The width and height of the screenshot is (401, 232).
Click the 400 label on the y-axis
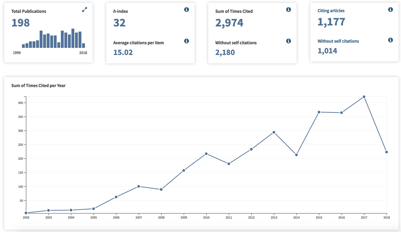tap(21, 103)
